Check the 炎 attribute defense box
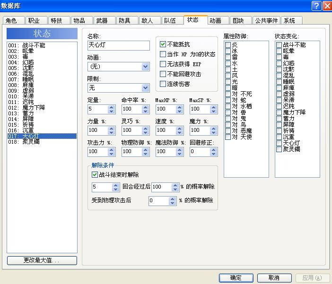Screen dimensions: 332x284 [228, 44]
